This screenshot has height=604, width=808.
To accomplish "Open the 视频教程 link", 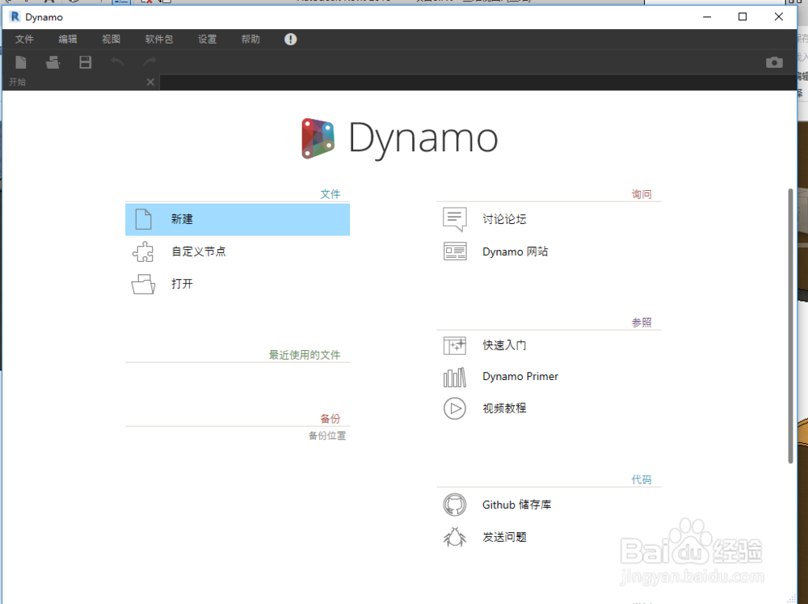I will 504,408.
